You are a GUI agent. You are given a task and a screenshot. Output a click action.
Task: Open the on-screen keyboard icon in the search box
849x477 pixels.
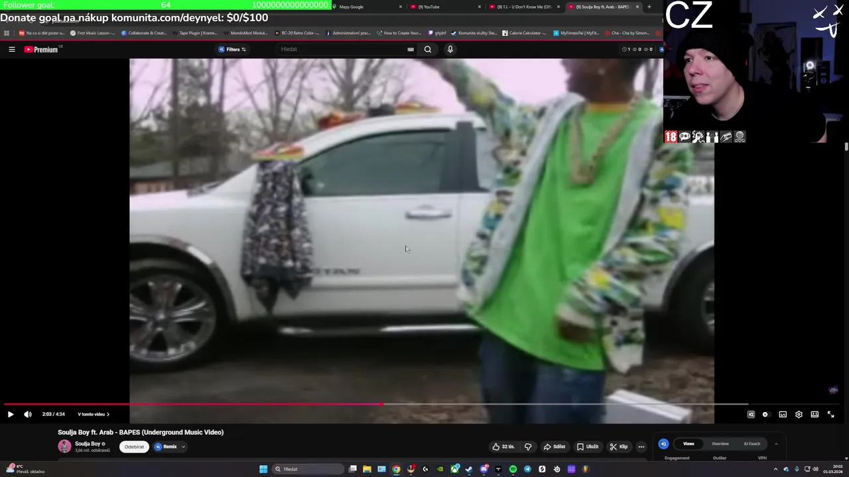pyautogui.click(x=411, y=49)
